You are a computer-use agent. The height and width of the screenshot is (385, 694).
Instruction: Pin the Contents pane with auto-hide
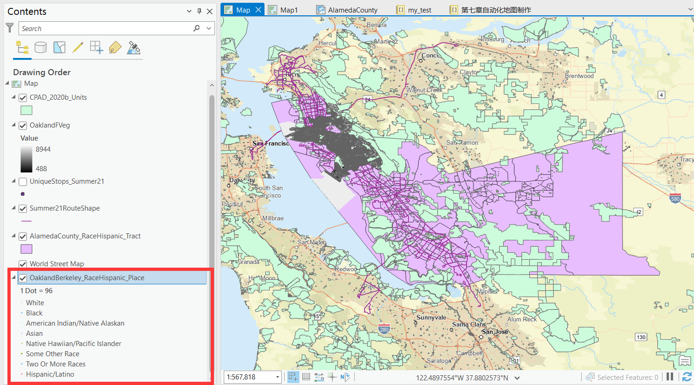point(199,11)
